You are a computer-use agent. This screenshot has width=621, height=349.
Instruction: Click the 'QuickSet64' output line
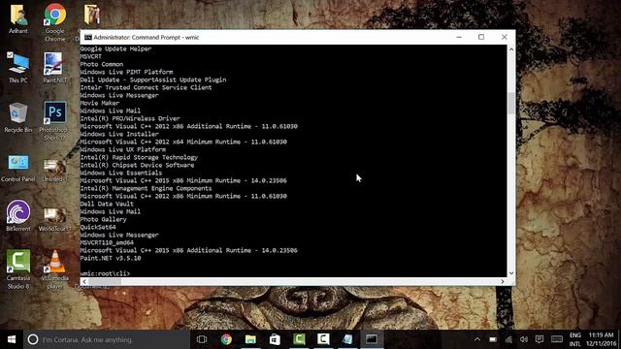coord(98,227)
